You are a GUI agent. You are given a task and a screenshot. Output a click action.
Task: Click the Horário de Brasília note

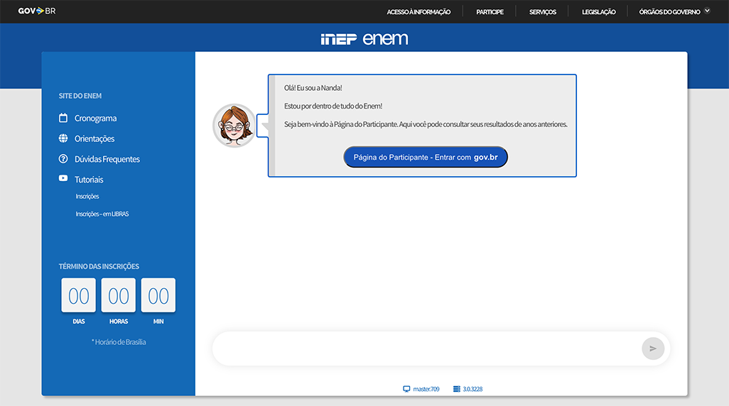click(x=119, y=342)
